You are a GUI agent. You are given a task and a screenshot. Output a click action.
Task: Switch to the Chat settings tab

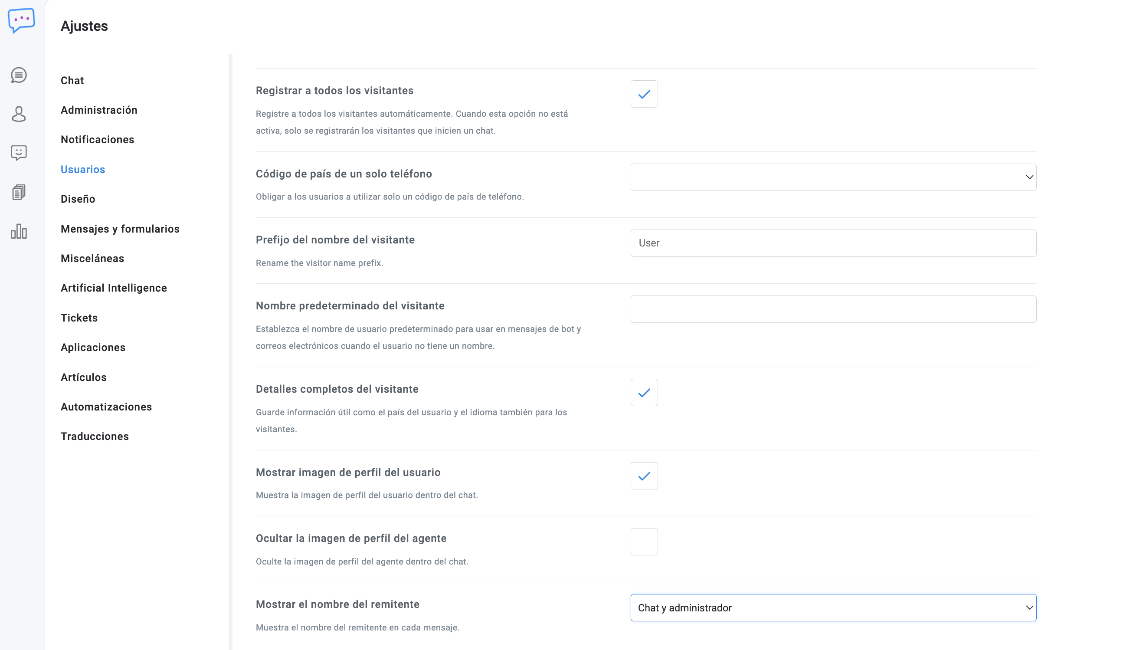72,80
